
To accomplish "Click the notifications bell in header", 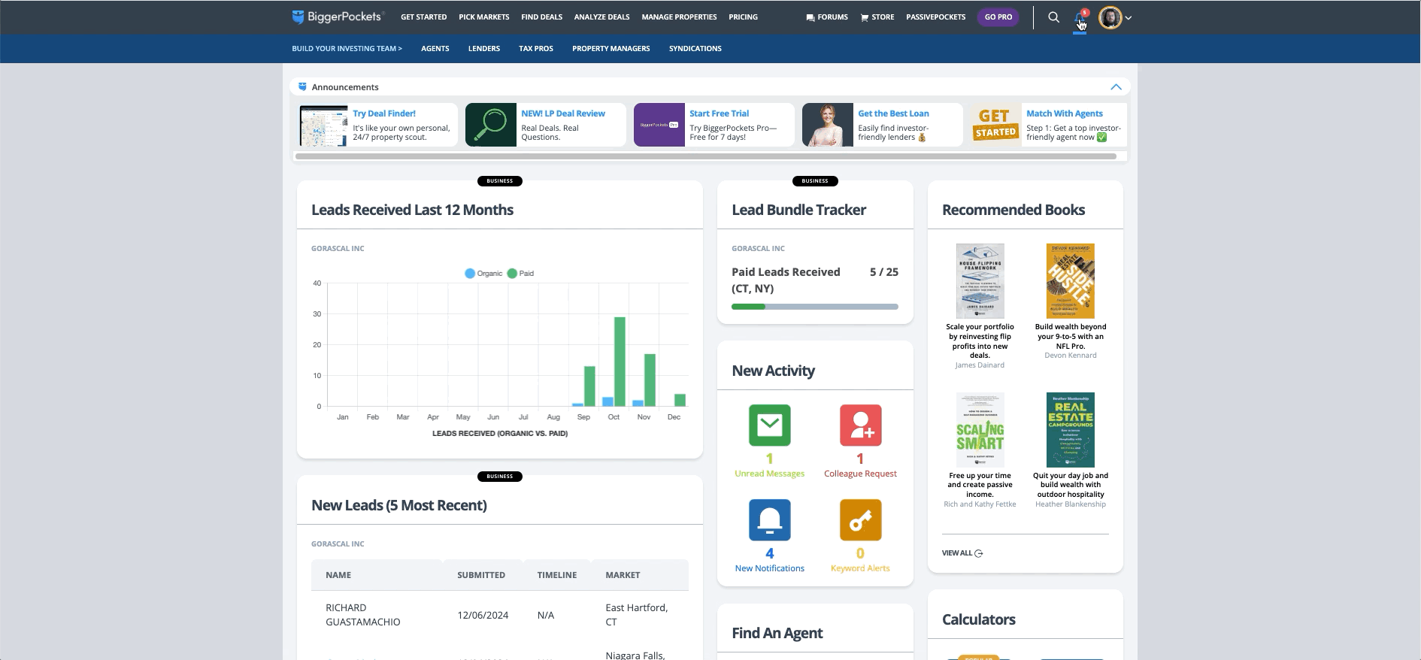I will [x=1080, y=19].
